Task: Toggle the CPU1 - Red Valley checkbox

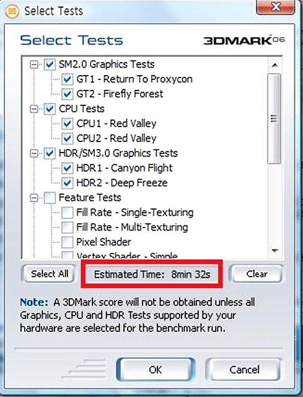Action: click(68, 123)
